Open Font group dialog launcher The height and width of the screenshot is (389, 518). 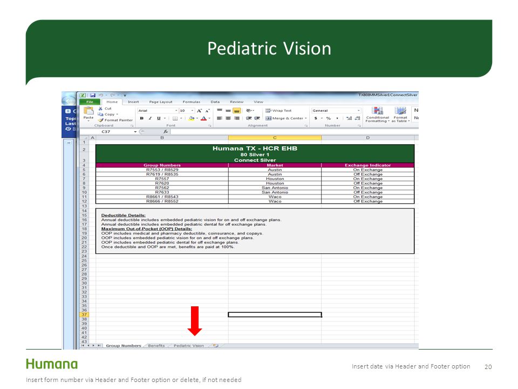coord(209,126)
